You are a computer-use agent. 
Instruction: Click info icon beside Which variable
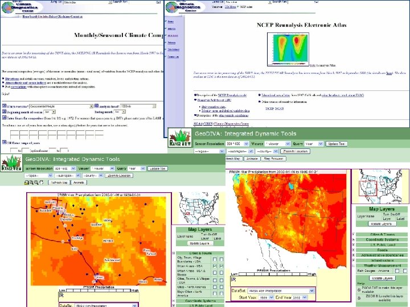[x=4, y=106]
